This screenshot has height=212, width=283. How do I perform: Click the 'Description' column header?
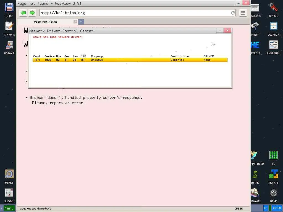coord(180,56)
